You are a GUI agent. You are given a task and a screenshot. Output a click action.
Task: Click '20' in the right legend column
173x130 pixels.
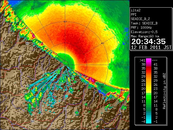tap(155, 93)
